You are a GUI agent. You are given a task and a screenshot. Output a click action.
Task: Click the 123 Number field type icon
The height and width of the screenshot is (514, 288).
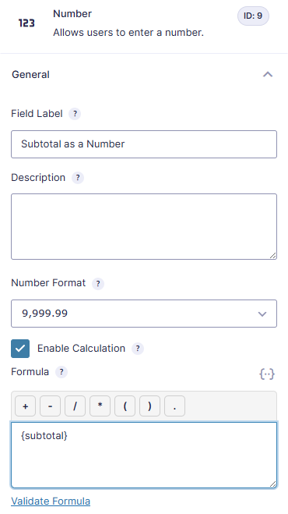(x=26, y=23)
